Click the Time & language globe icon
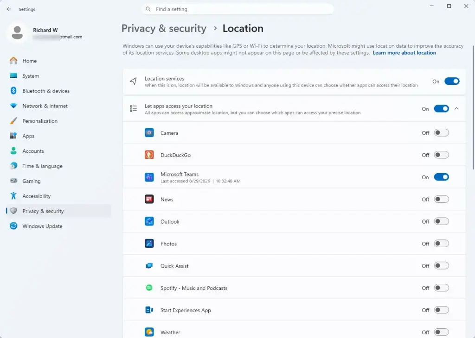 [x=13, y=166]
